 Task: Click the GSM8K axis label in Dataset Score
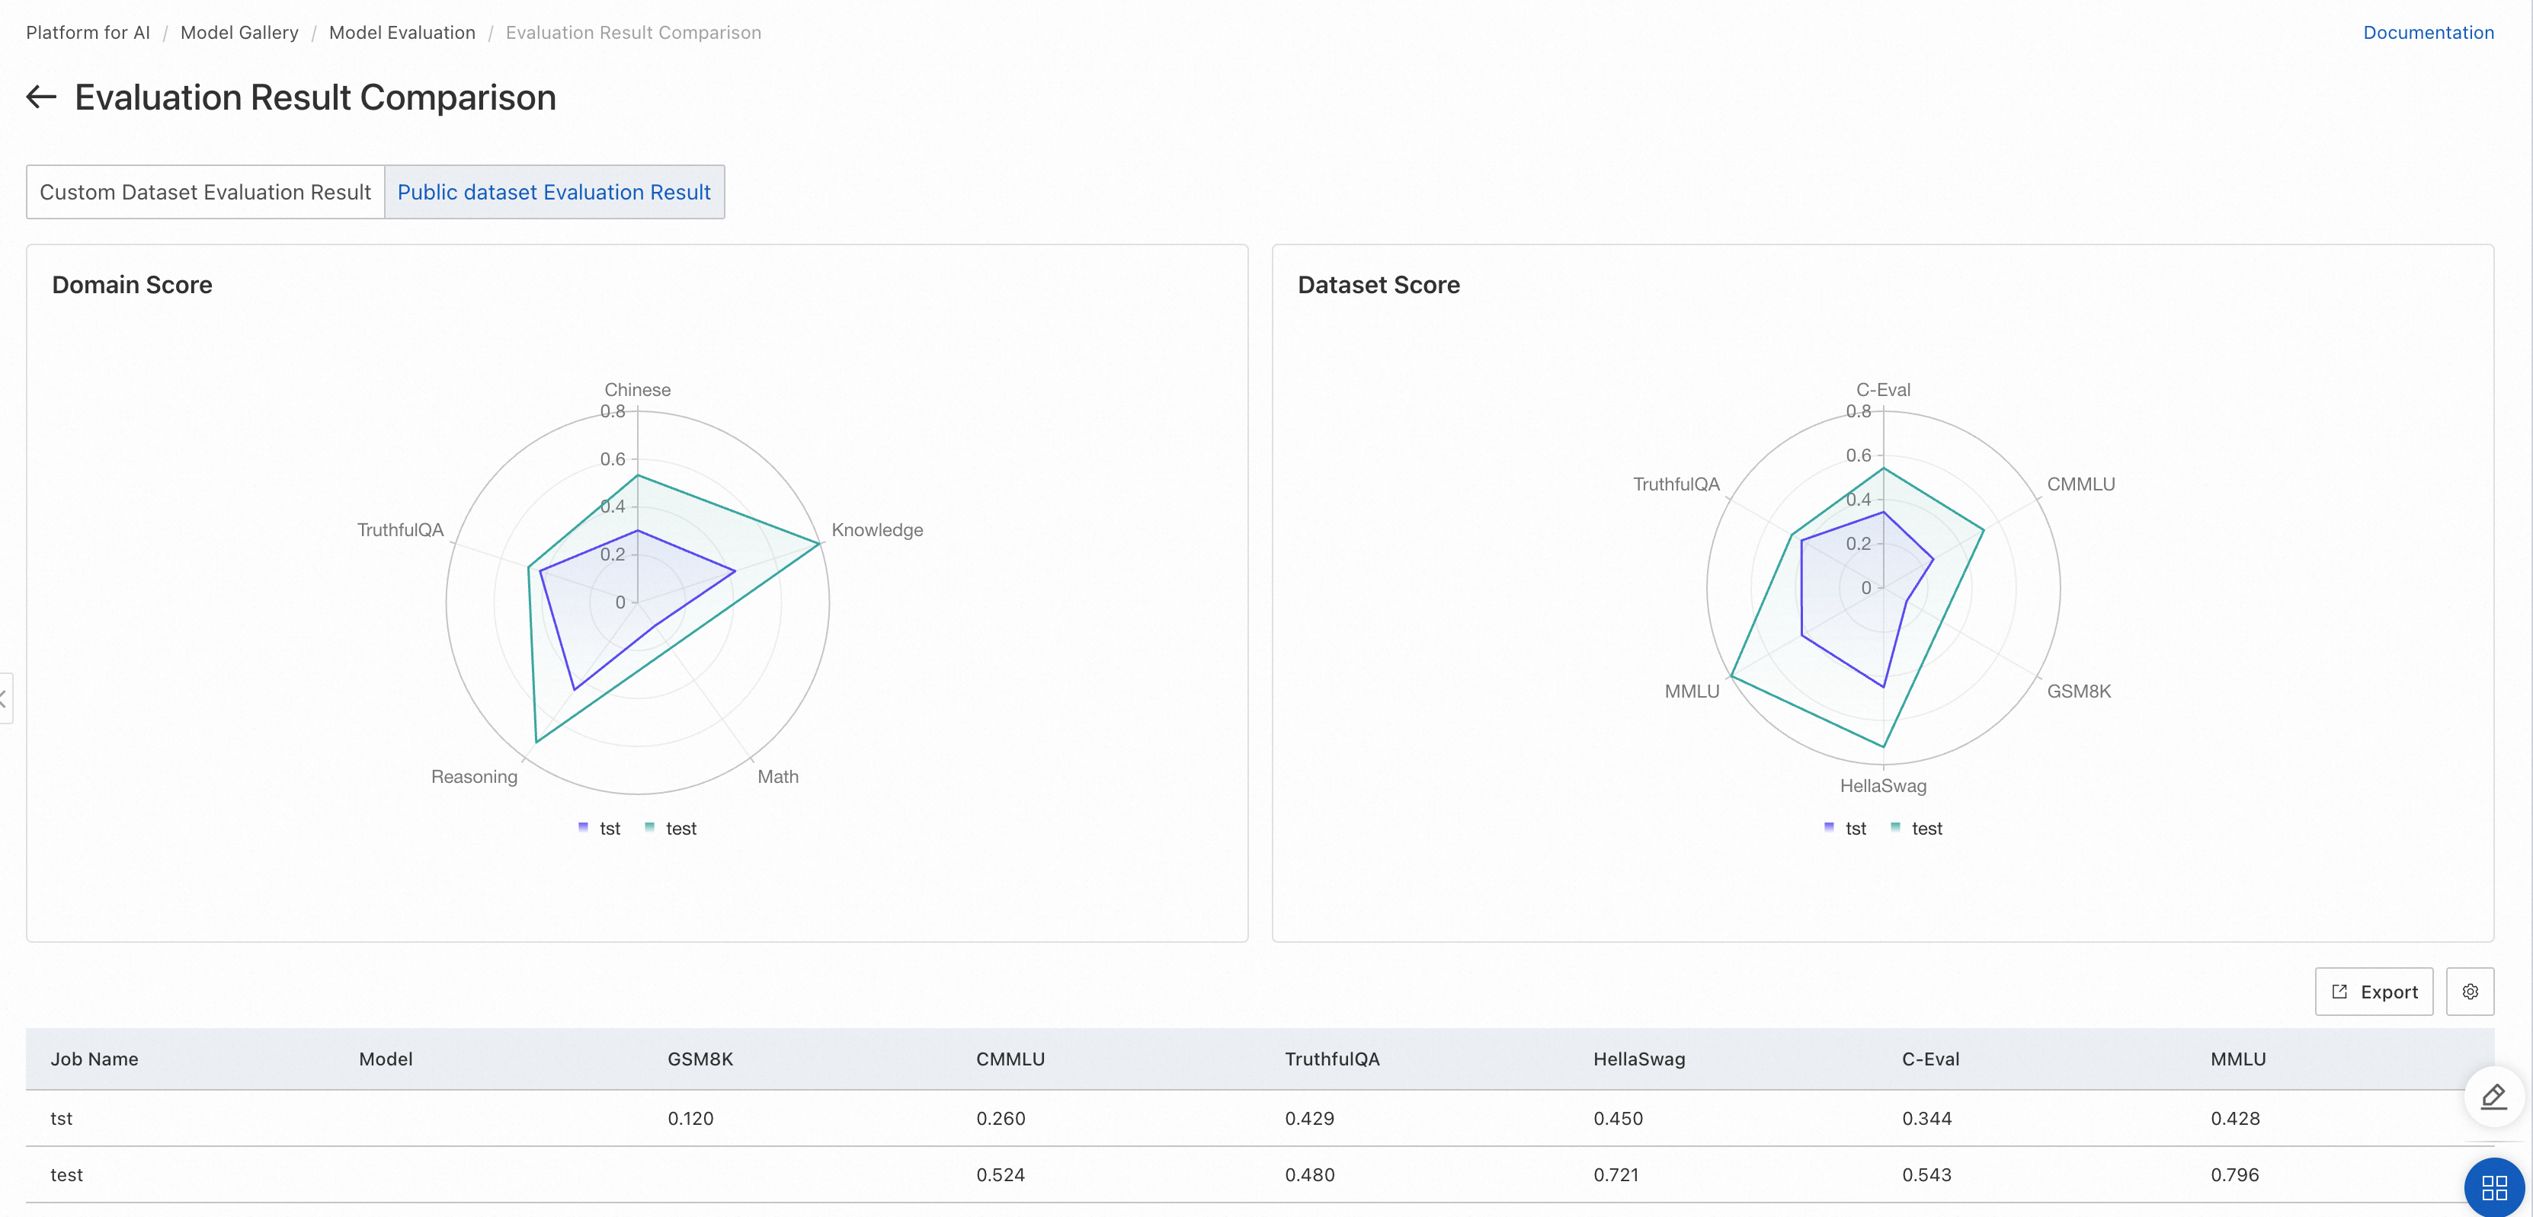click(x=2079, y=691)
